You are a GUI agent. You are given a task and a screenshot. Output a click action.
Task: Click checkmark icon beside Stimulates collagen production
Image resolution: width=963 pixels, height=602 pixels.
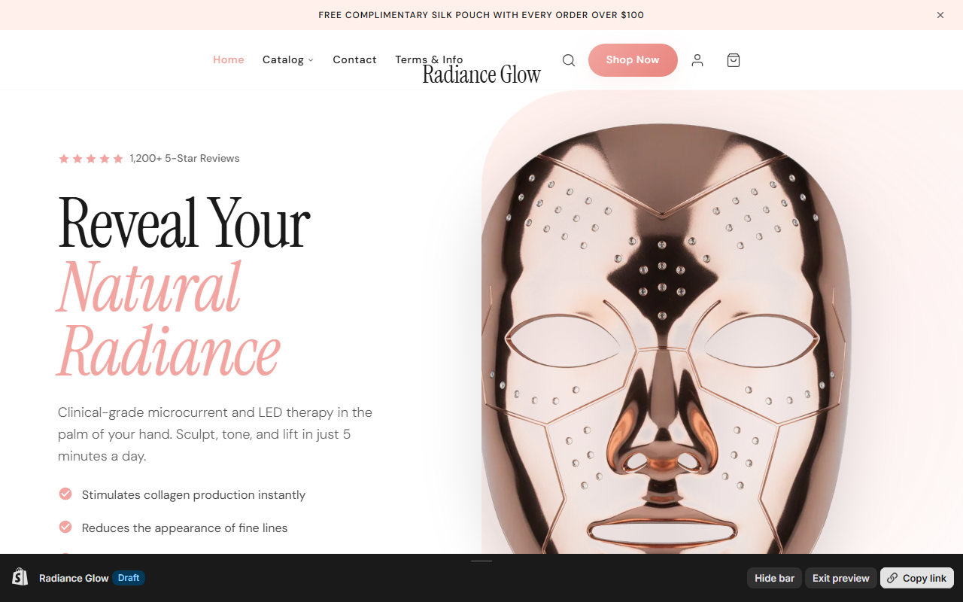pyautogui.click(x=65, y=494)
